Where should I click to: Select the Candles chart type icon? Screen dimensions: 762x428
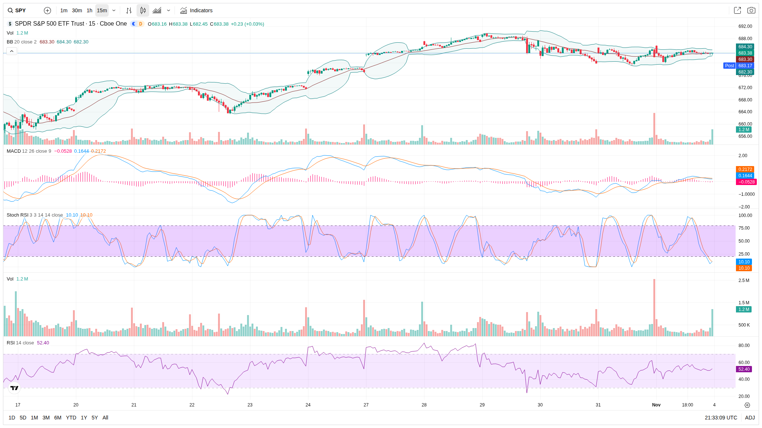coord(143,10)
